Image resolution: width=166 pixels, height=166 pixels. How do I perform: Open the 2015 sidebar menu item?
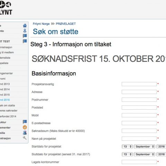(5, 95)
